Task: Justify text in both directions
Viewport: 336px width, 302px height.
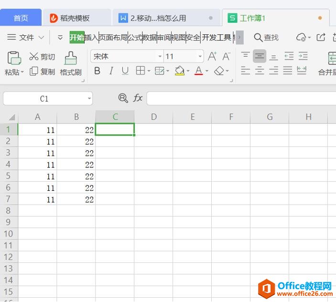Action: coord(288,71)
